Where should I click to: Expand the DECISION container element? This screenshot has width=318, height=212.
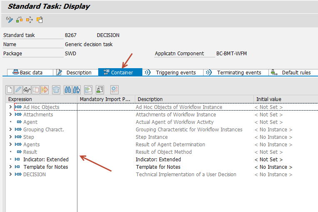[10, 175]
